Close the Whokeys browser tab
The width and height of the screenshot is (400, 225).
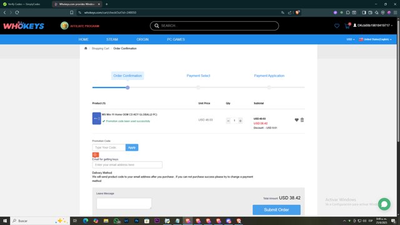pos(99,4)
